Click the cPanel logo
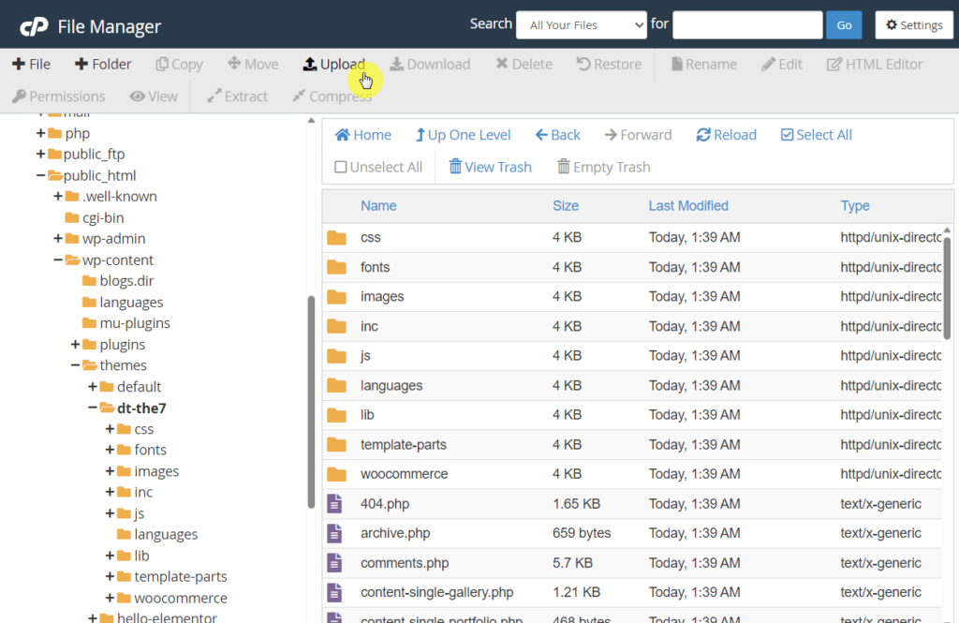 [x=34, y=25]
